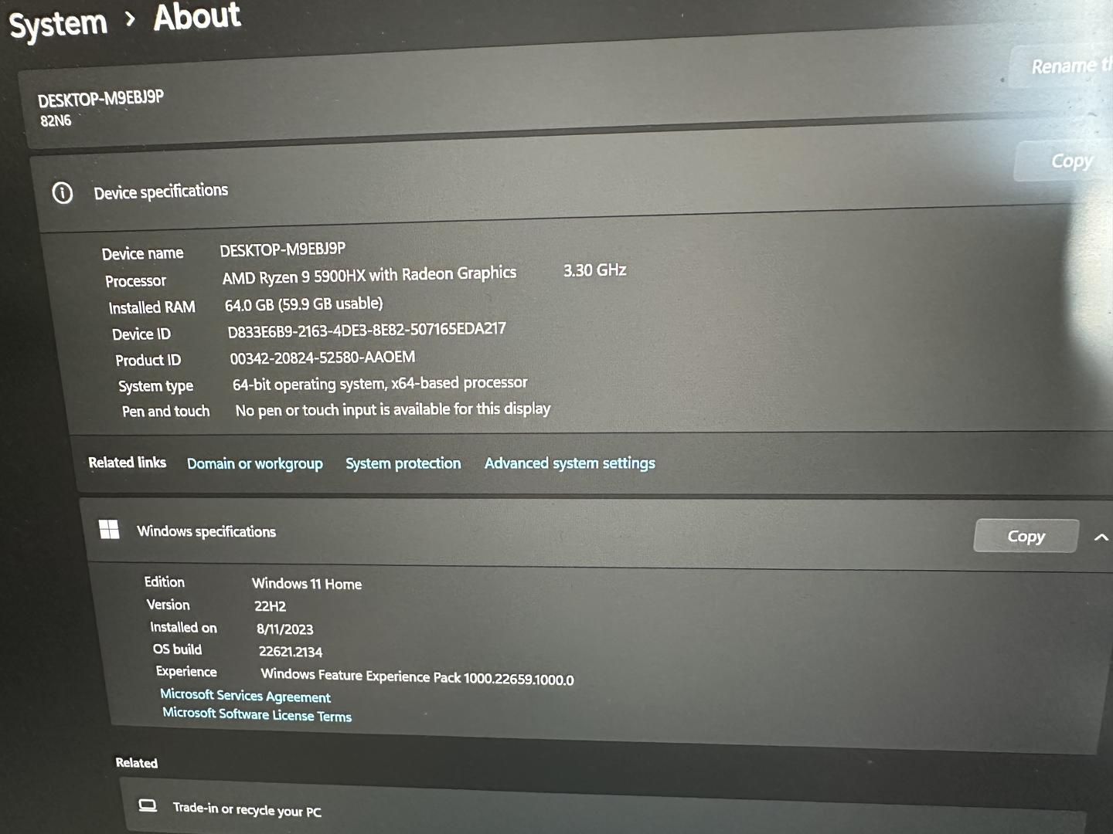The height and width of the screenshot is (834, 1113).
Task: Select the AMD Ryzen 9 5900HX processor text
Action: tap(369, 275)
